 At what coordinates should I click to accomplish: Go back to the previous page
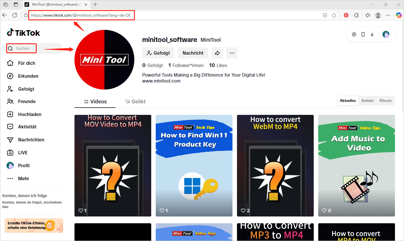(x=5, y=15)
